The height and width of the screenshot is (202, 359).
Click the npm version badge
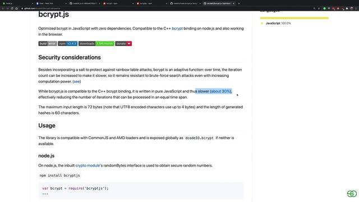(x=67, y=44)
